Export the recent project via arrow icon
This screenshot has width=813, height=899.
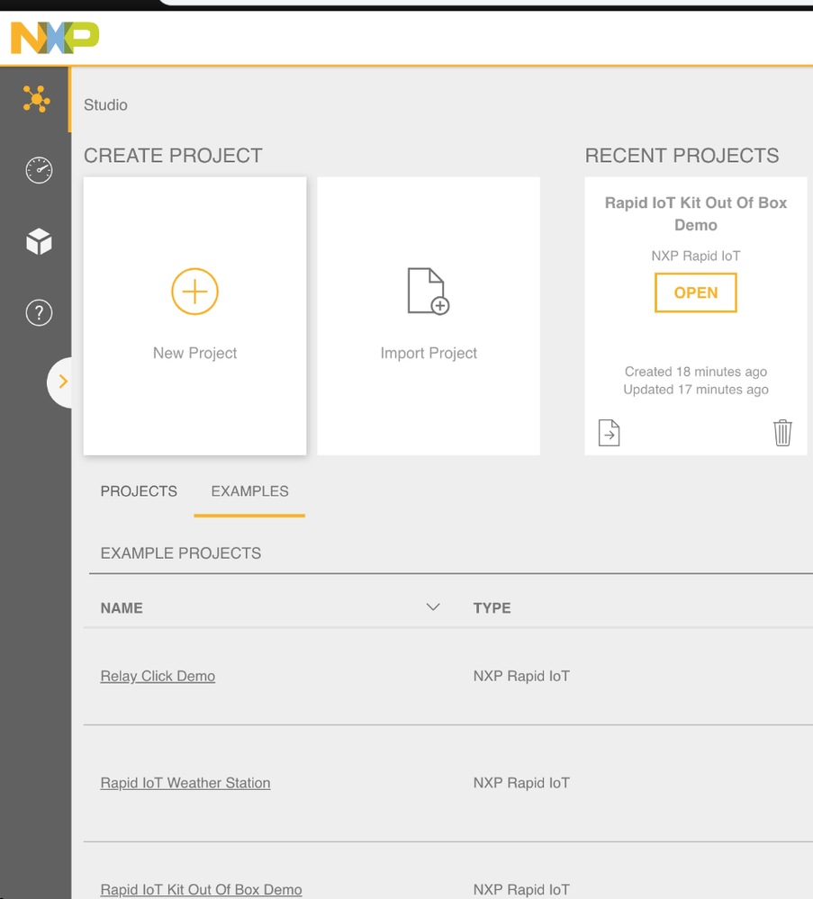pyautogui.click(x=610, y=433)
